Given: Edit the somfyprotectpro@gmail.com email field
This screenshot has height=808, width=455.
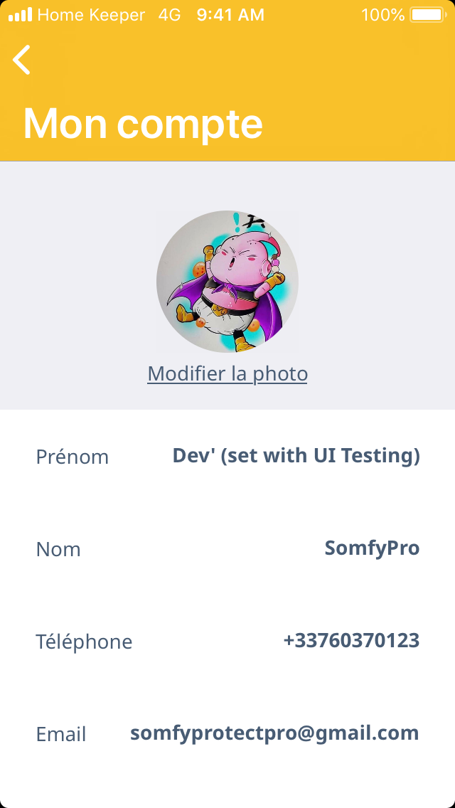Looking at the screenshot, I should (x=274, y=733).
